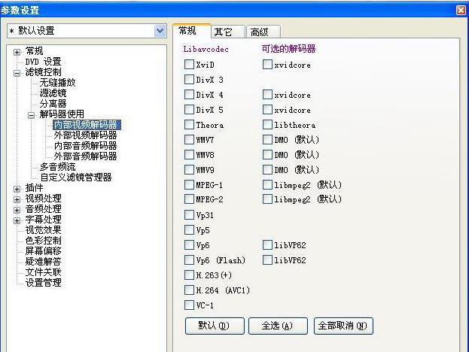The width and height of the screenshot is (469, 352).
Task: Click 全部取消(N) to deselect all
Action: click(x=343, y=326)
